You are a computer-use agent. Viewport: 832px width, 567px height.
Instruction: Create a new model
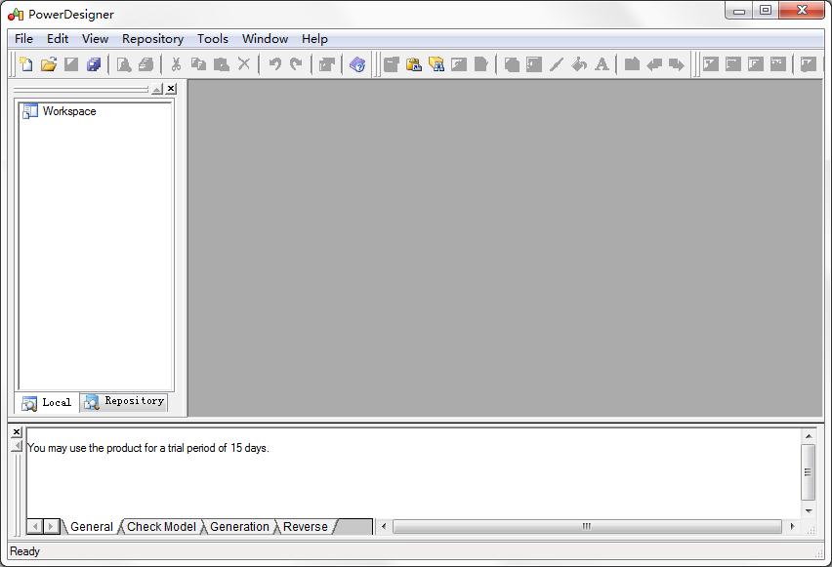click(25, 64)
